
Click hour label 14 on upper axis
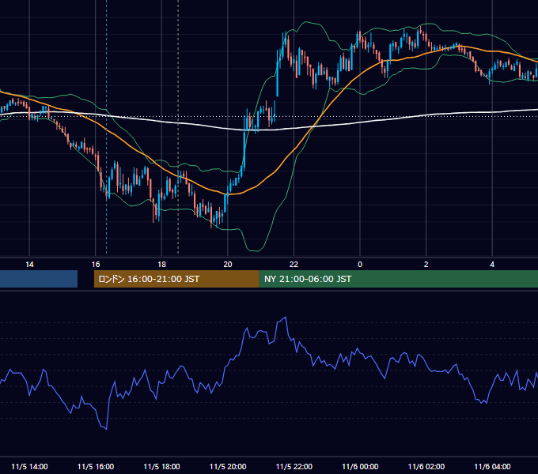pos(29,265)
